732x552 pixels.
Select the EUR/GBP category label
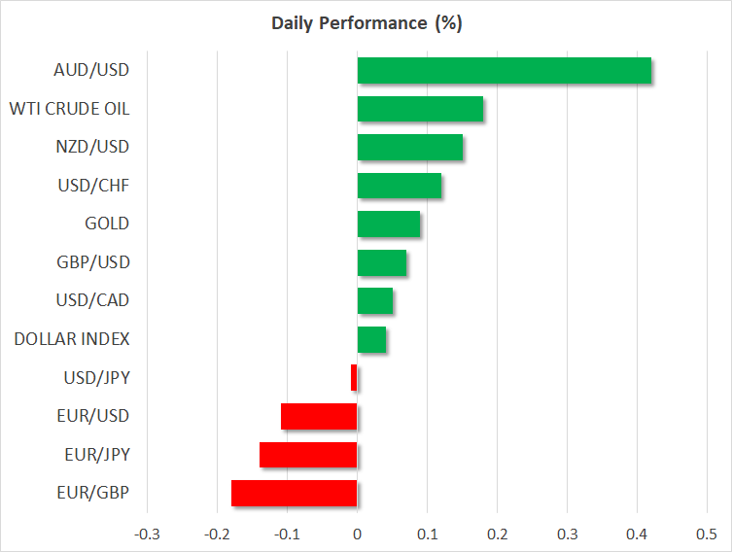point(93,493)
